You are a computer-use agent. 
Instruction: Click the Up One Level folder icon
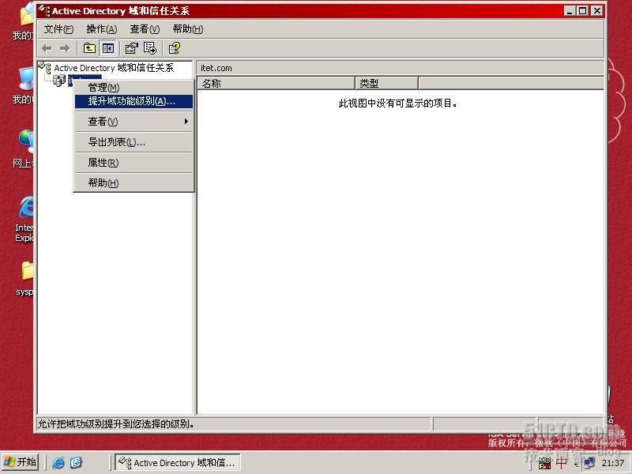[x=89, y=48]
